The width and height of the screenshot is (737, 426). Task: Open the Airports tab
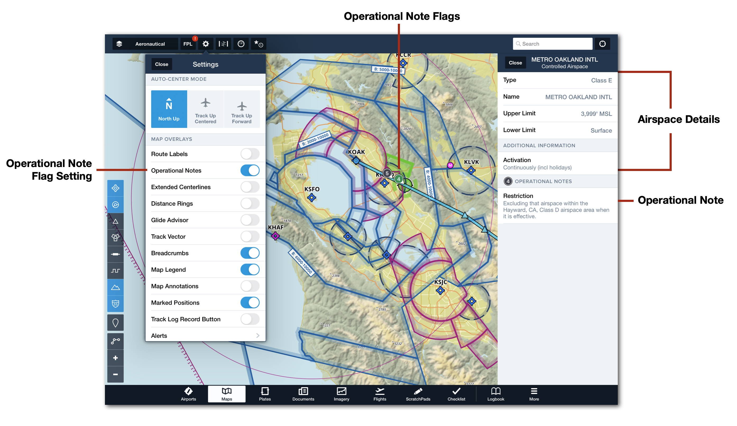(x=188, y=394)
